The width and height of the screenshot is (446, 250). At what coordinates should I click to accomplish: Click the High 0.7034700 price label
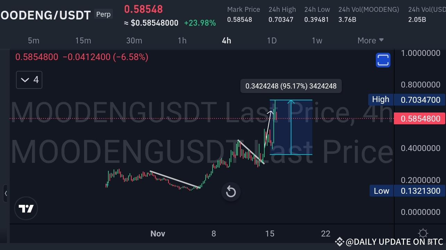419,99
